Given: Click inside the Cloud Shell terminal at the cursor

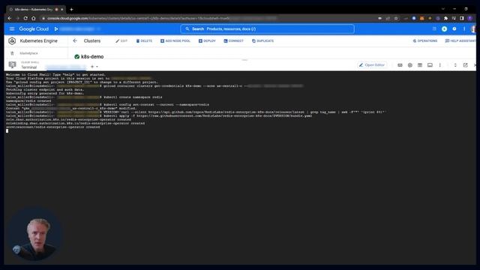Looking at the screenshot, I should pos(7,130).
